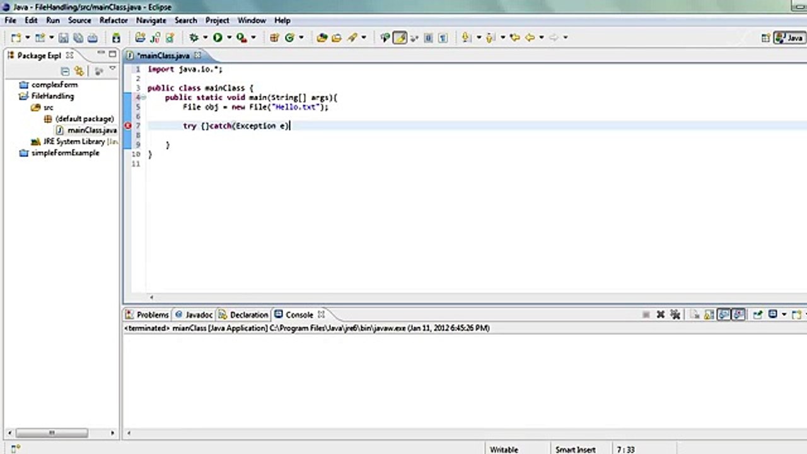Click the New wizard toolbar icon
This screenshot has width=807, height=454.
[16, 38]
